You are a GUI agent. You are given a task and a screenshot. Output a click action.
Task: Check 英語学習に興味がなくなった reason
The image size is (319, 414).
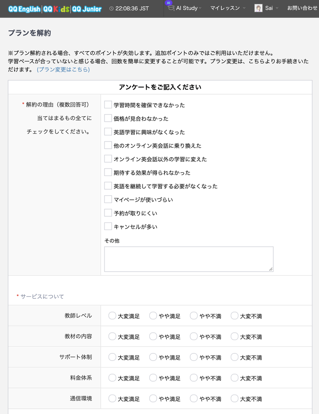(108, 131)
